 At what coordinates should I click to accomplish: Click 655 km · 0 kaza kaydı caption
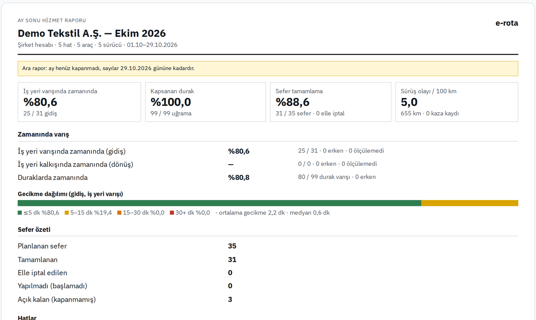tap(430, 113)
